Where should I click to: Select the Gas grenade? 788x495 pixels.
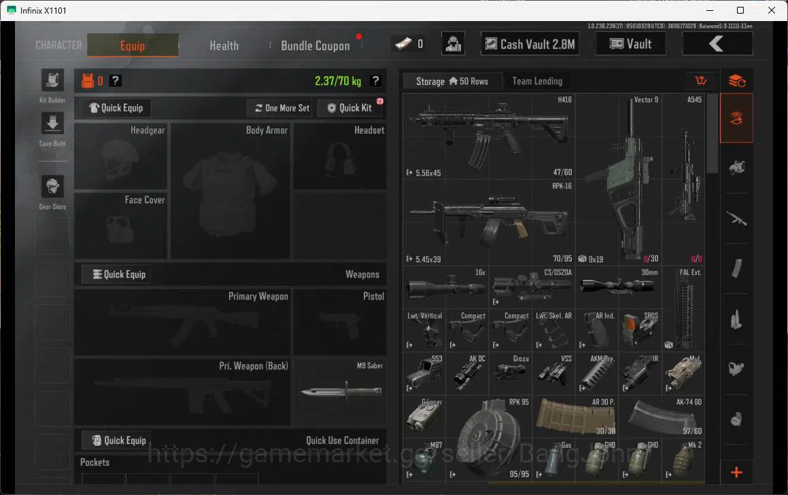(x=554, y=460)
